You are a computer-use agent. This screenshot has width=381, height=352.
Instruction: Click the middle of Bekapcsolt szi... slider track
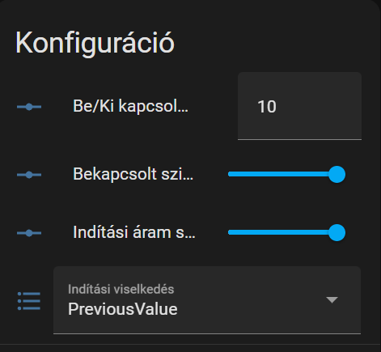[x=282, y=174]
